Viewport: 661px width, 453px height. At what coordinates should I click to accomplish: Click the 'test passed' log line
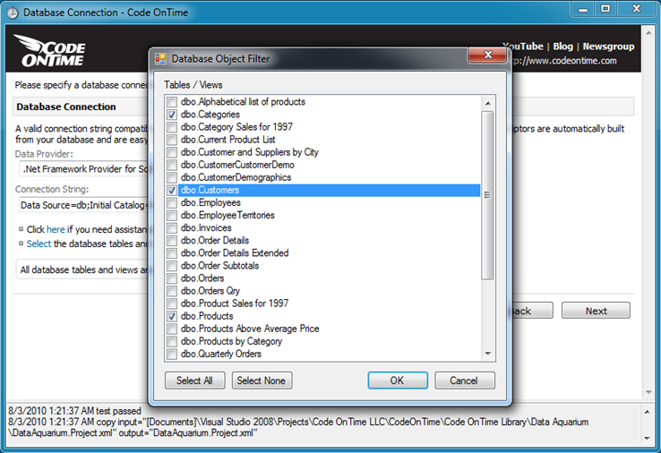[x=74, y=411]
